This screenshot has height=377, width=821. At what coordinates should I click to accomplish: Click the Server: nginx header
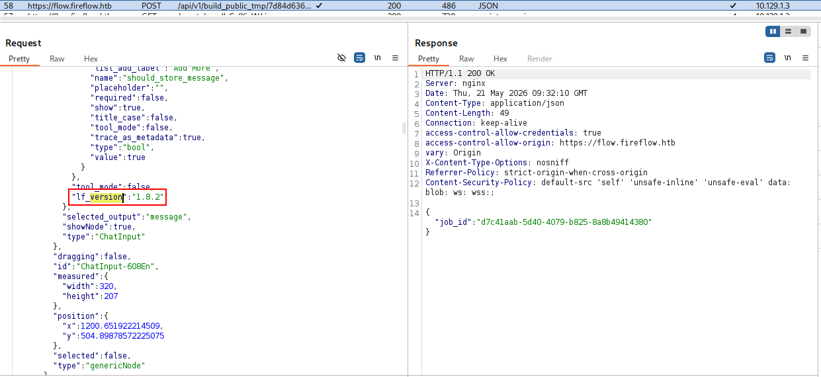455,83
